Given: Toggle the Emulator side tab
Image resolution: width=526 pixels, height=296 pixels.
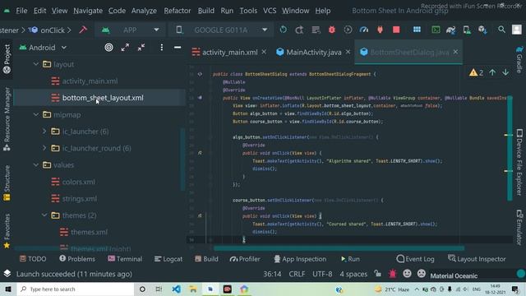Looking at the screenshot, I should (x=519, y=227).
